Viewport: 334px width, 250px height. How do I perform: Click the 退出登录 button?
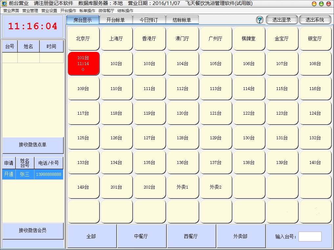[x=282, y=20]
